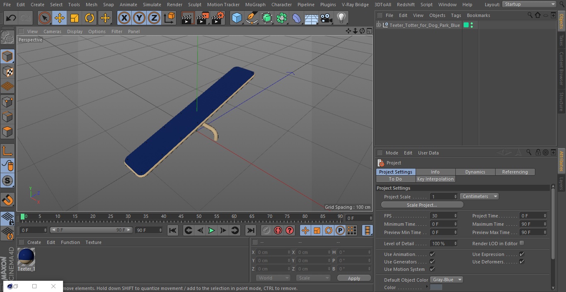Open viewport Cameras menu

(52, 31)
